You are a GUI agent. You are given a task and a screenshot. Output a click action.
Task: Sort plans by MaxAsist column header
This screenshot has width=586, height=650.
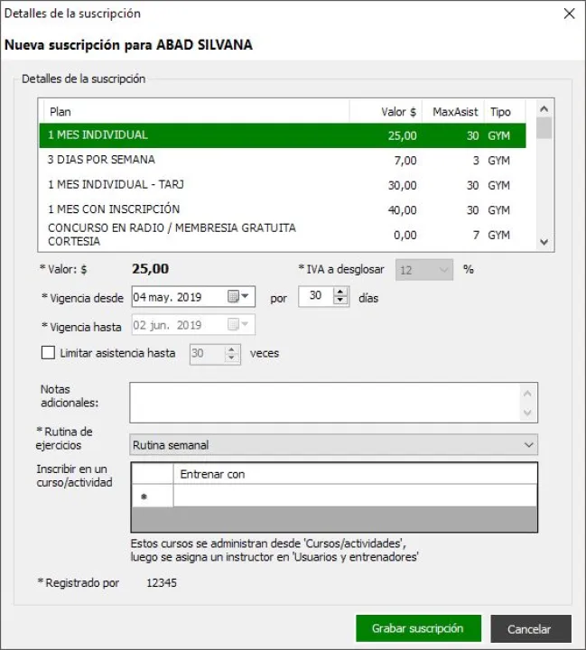pyautogui.click(x=453, y=112)
